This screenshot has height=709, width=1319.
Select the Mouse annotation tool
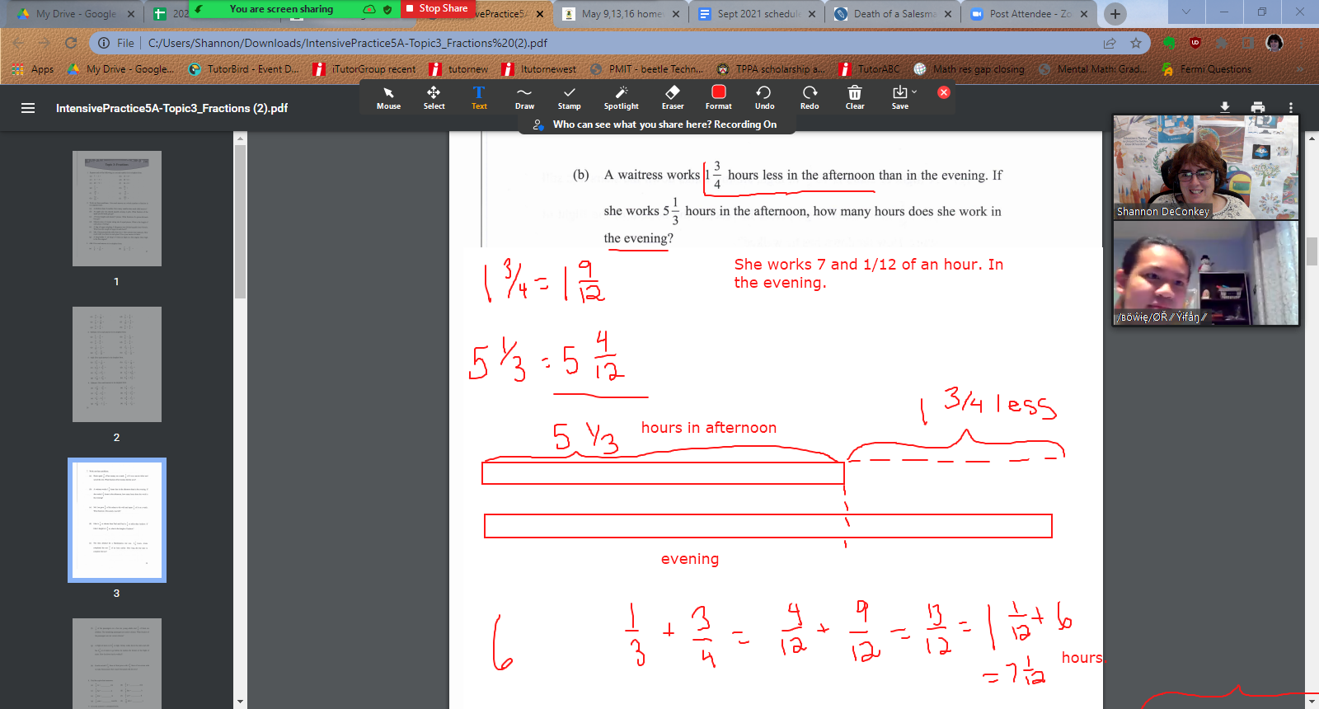click(x=388, y=97)
